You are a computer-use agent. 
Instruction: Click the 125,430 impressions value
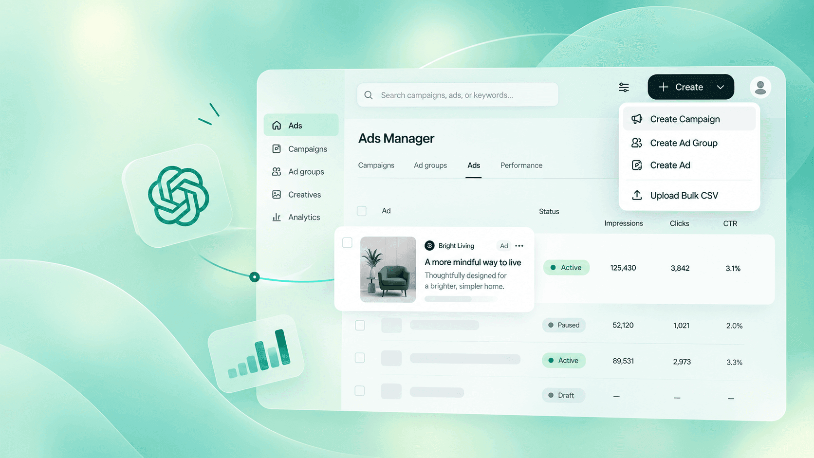pyautogui.click(x=623, y=268)
